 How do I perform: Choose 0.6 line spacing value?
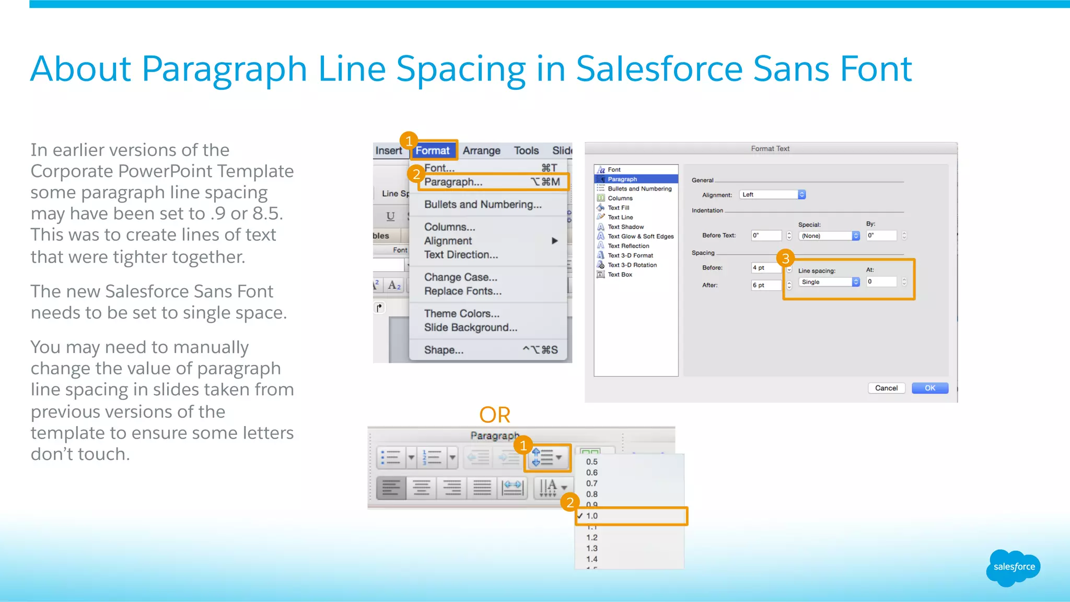(x=592, y=473)
